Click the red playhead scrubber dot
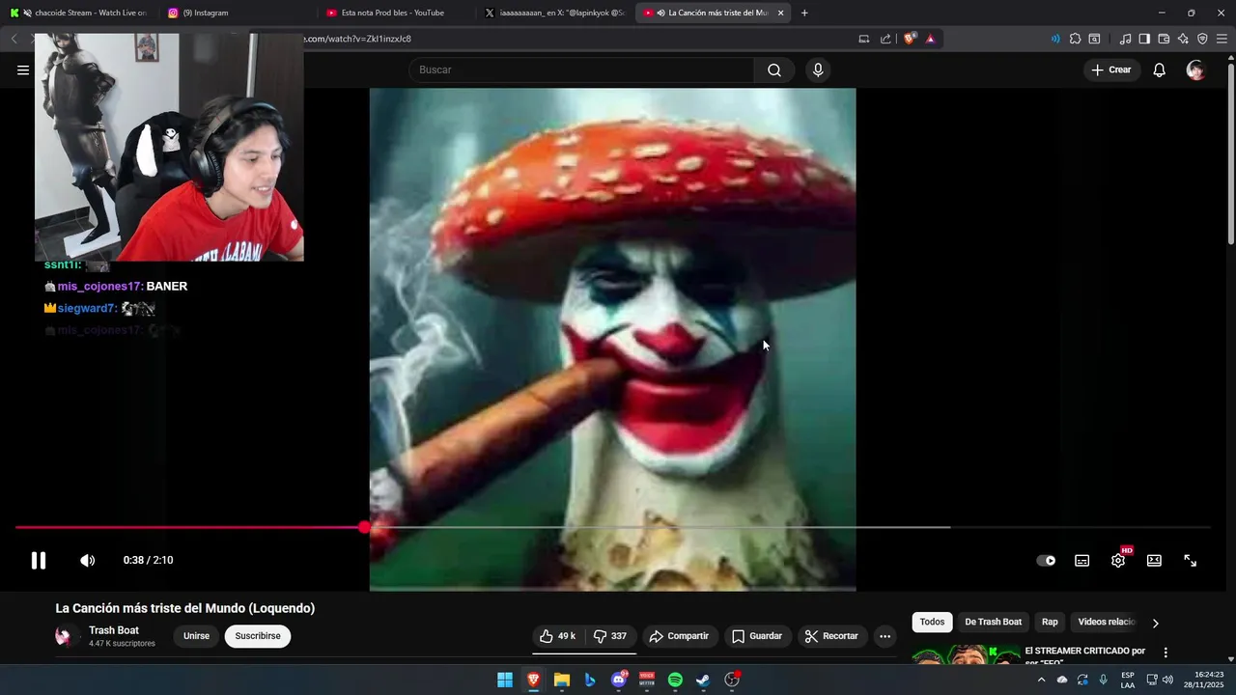Image resolution: width=1236 pixels, height=695 pixels. pyautogui.click(x=364, y=527)
